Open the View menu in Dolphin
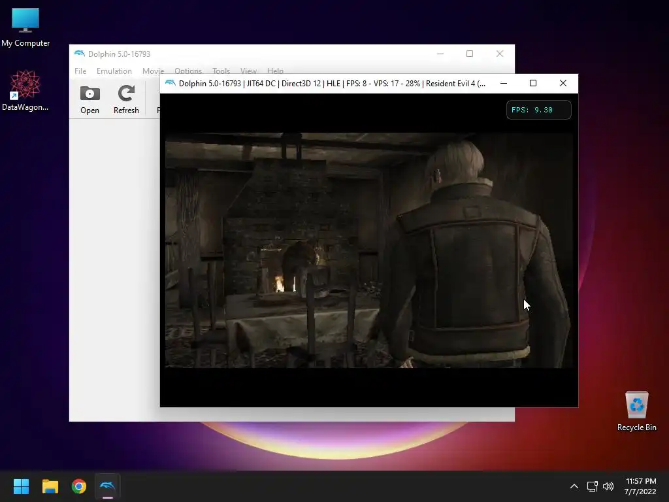The height and width of the screenshot is (502, 669). pyautogui.click(x=248, y=71)
